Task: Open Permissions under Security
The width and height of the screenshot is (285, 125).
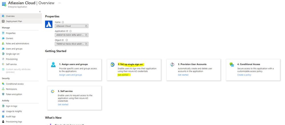Action: tap(11, 89)
